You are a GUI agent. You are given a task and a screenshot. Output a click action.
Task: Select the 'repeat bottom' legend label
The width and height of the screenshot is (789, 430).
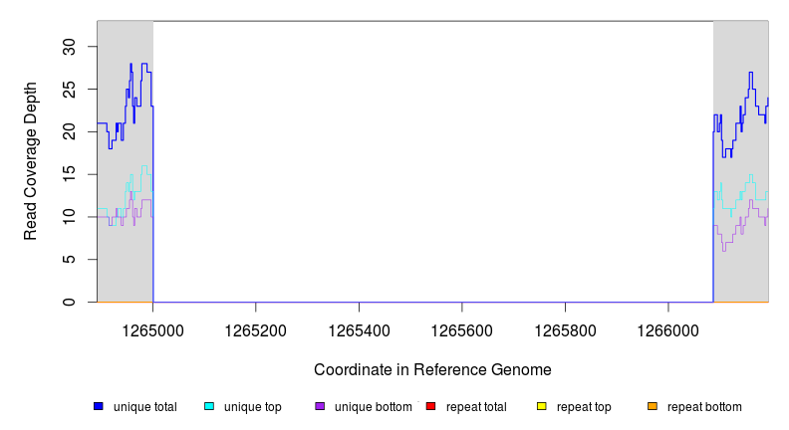click(x=704, y=407)
